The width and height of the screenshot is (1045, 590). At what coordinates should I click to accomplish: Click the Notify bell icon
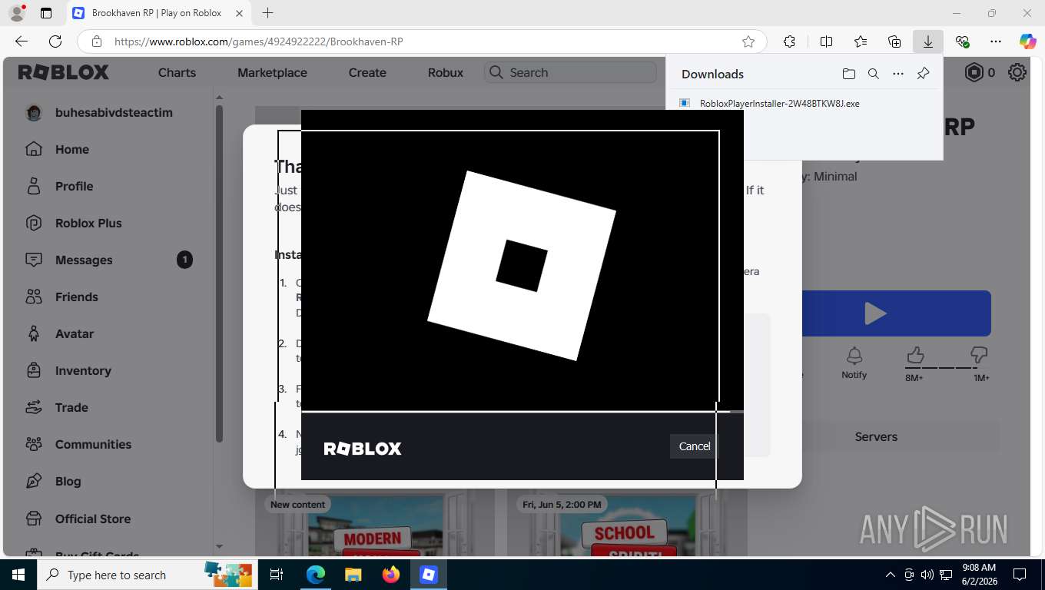[854, 356]
